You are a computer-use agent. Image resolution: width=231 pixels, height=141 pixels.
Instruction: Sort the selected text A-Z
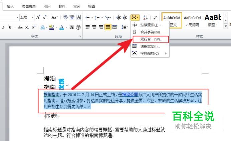click(146, 18)
